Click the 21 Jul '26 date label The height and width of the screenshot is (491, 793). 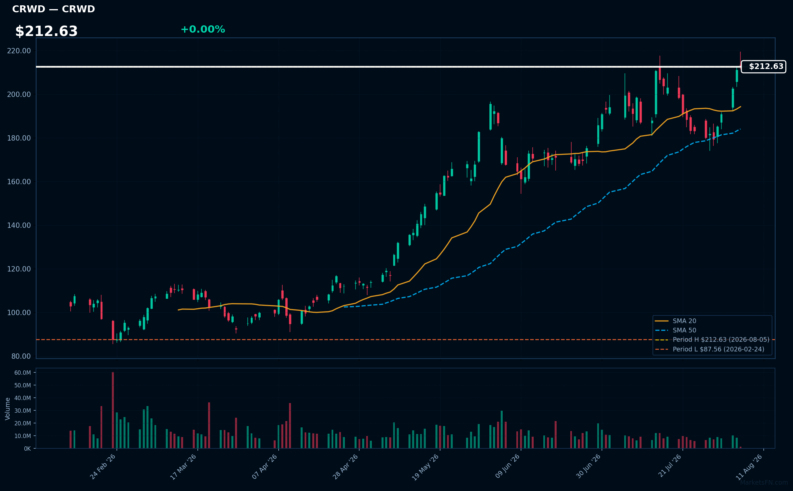click(x=669, y=466)
